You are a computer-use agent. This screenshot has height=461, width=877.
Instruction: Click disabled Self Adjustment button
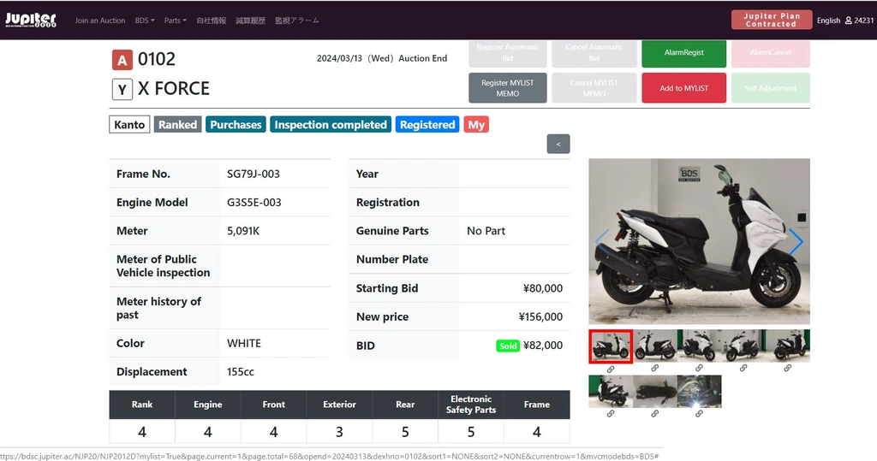(770, 88)
